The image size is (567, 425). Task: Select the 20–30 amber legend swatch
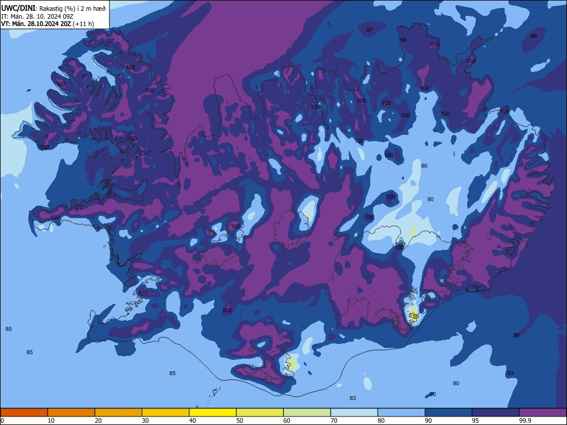click(119, 413)
